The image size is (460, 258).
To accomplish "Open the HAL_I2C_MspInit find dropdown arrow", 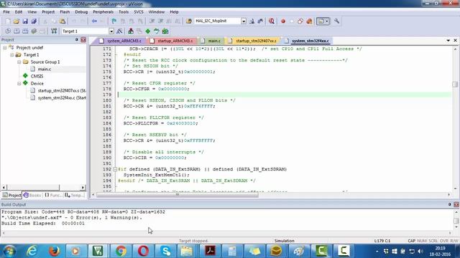I will coord(244,21).
